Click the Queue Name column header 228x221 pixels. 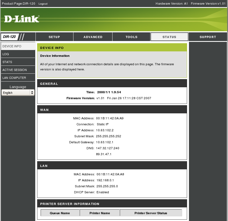[60, 213]
